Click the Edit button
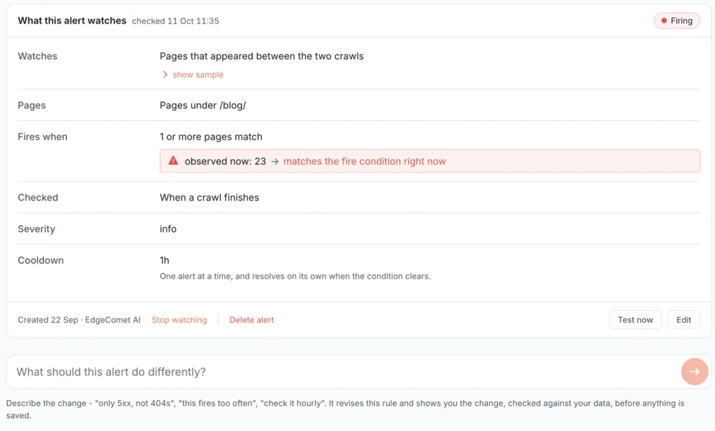Viewport: 715px width, 431px height. [684, 320]
